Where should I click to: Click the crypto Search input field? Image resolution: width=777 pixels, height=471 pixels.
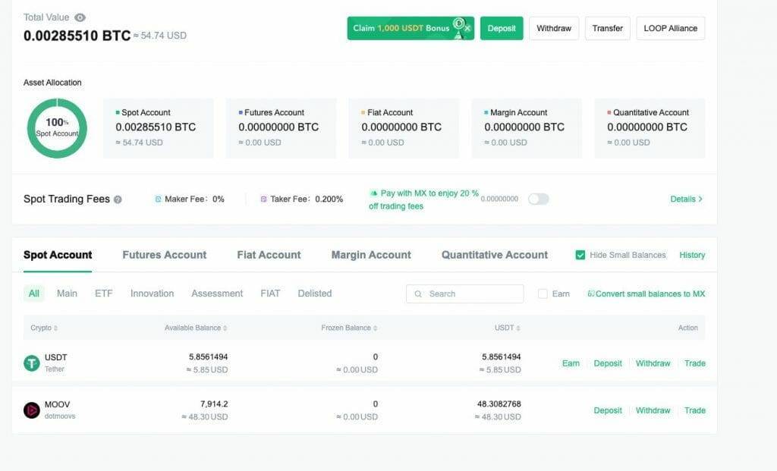click(x=465, y=294)
